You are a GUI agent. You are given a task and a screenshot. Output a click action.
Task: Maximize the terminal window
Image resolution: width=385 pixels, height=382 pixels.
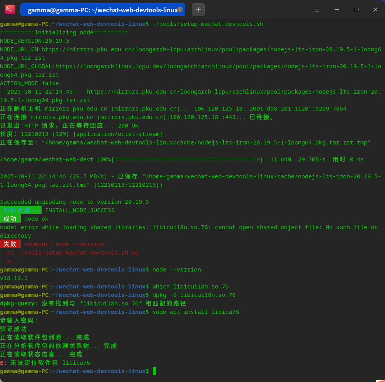(356, 10)
